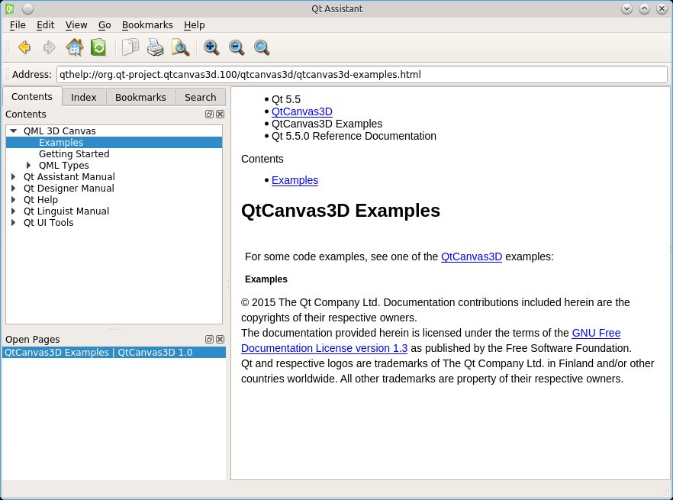Reset zoom to normal size icon
The image size is (673, 500).
coord(262,48)
